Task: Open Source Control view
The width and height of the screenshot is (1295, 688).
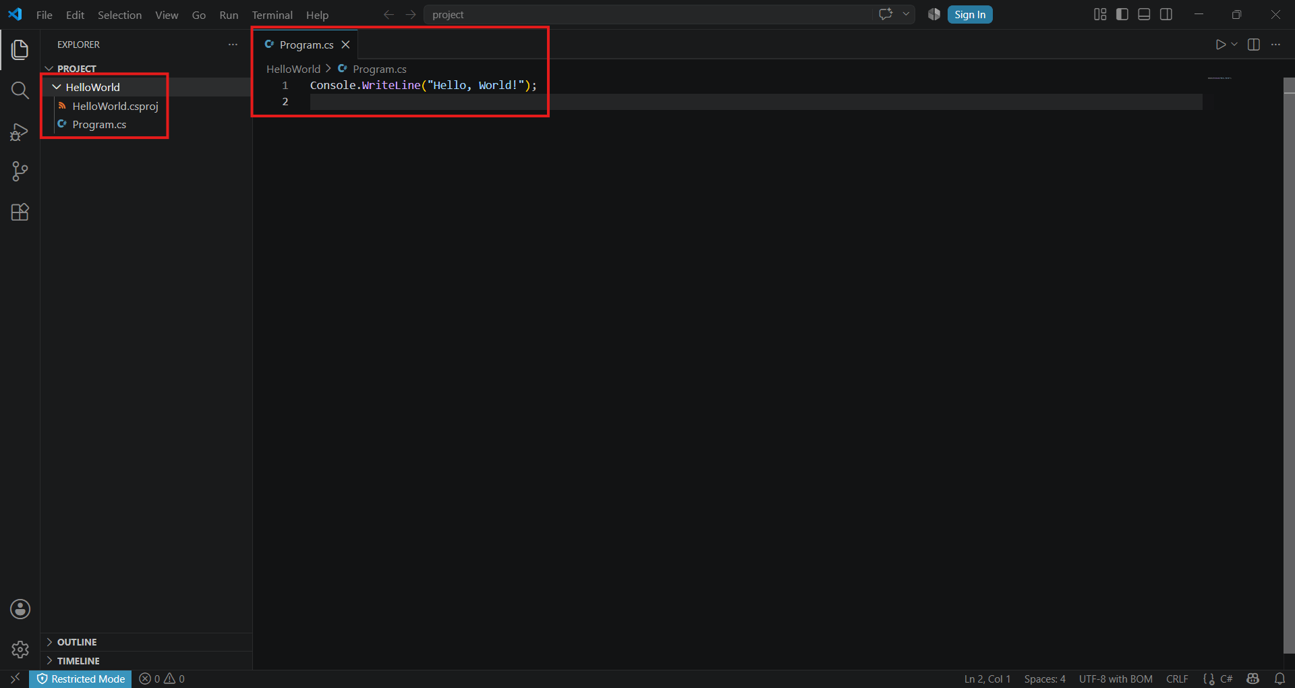Action: click(20, 171)
